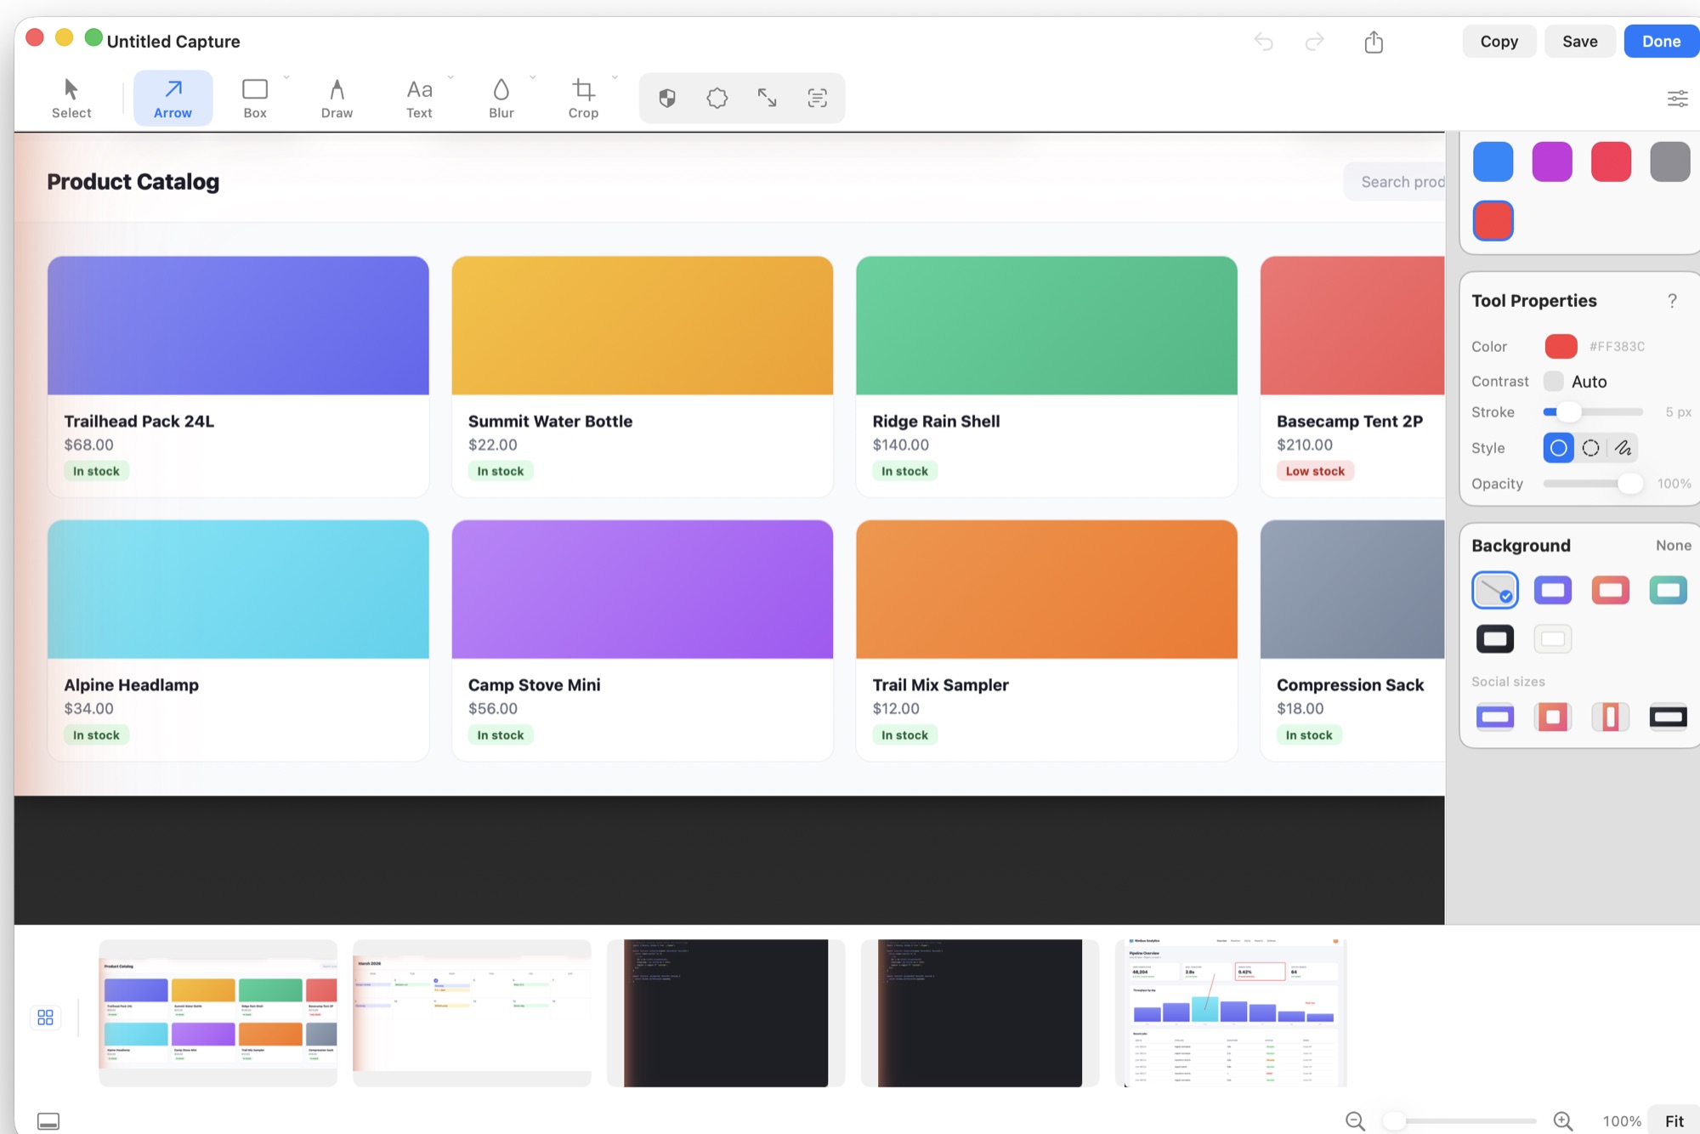Select the no-background option
Image resolution: width=1700 pixels, height=1134 pixels.
(1495, 590)
